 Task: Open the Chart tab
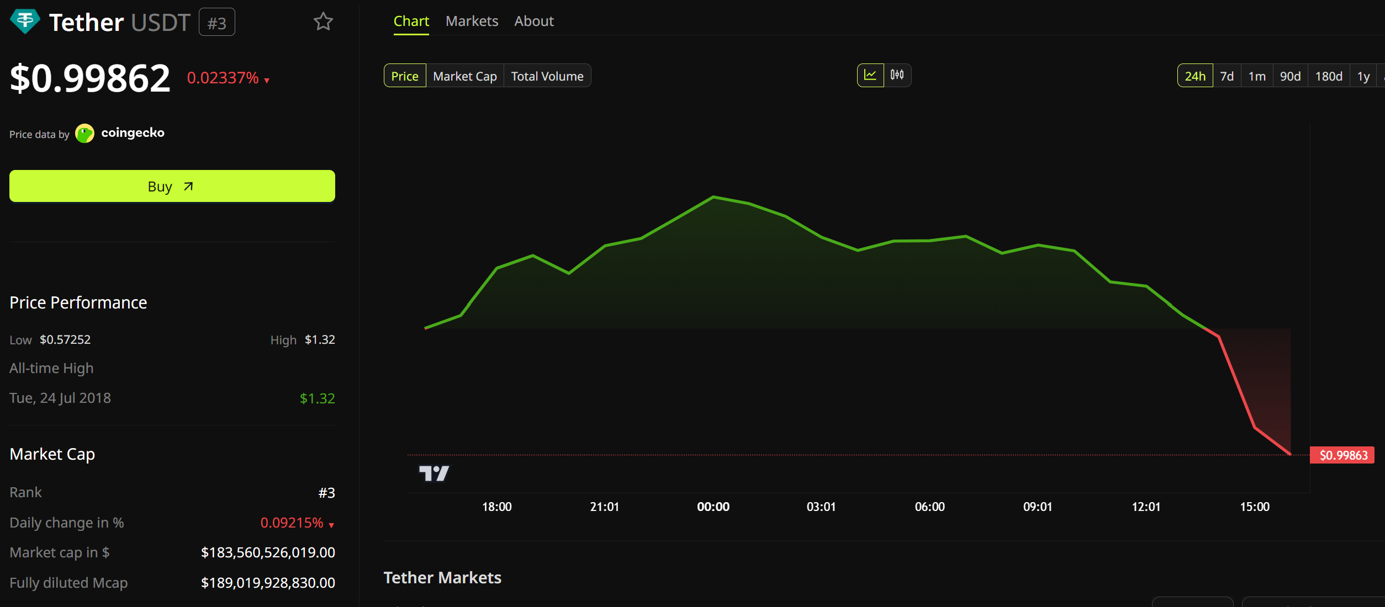[411, 21]
